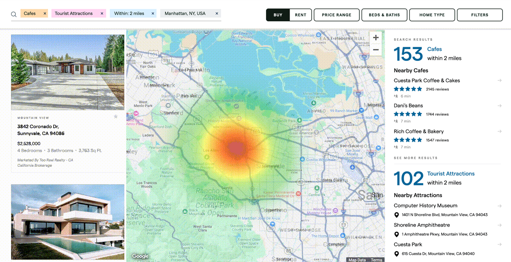Remove the Within: 2 miles tag
Screen dimensions: 511x262
point(153,14)
